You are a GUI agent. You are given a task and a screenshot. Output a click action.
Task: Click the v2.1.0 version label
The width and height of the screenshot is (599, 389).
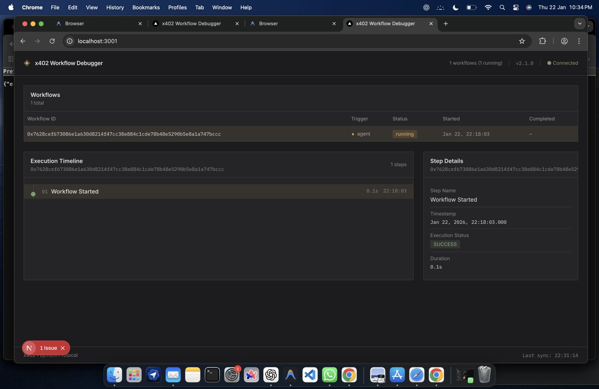(525, 63)
